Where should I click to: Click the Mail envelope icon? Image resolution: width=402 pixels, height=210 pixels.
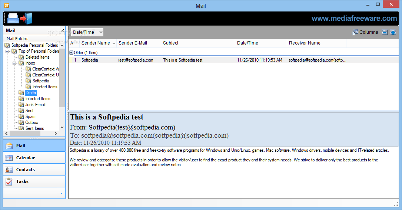(9, 146)
